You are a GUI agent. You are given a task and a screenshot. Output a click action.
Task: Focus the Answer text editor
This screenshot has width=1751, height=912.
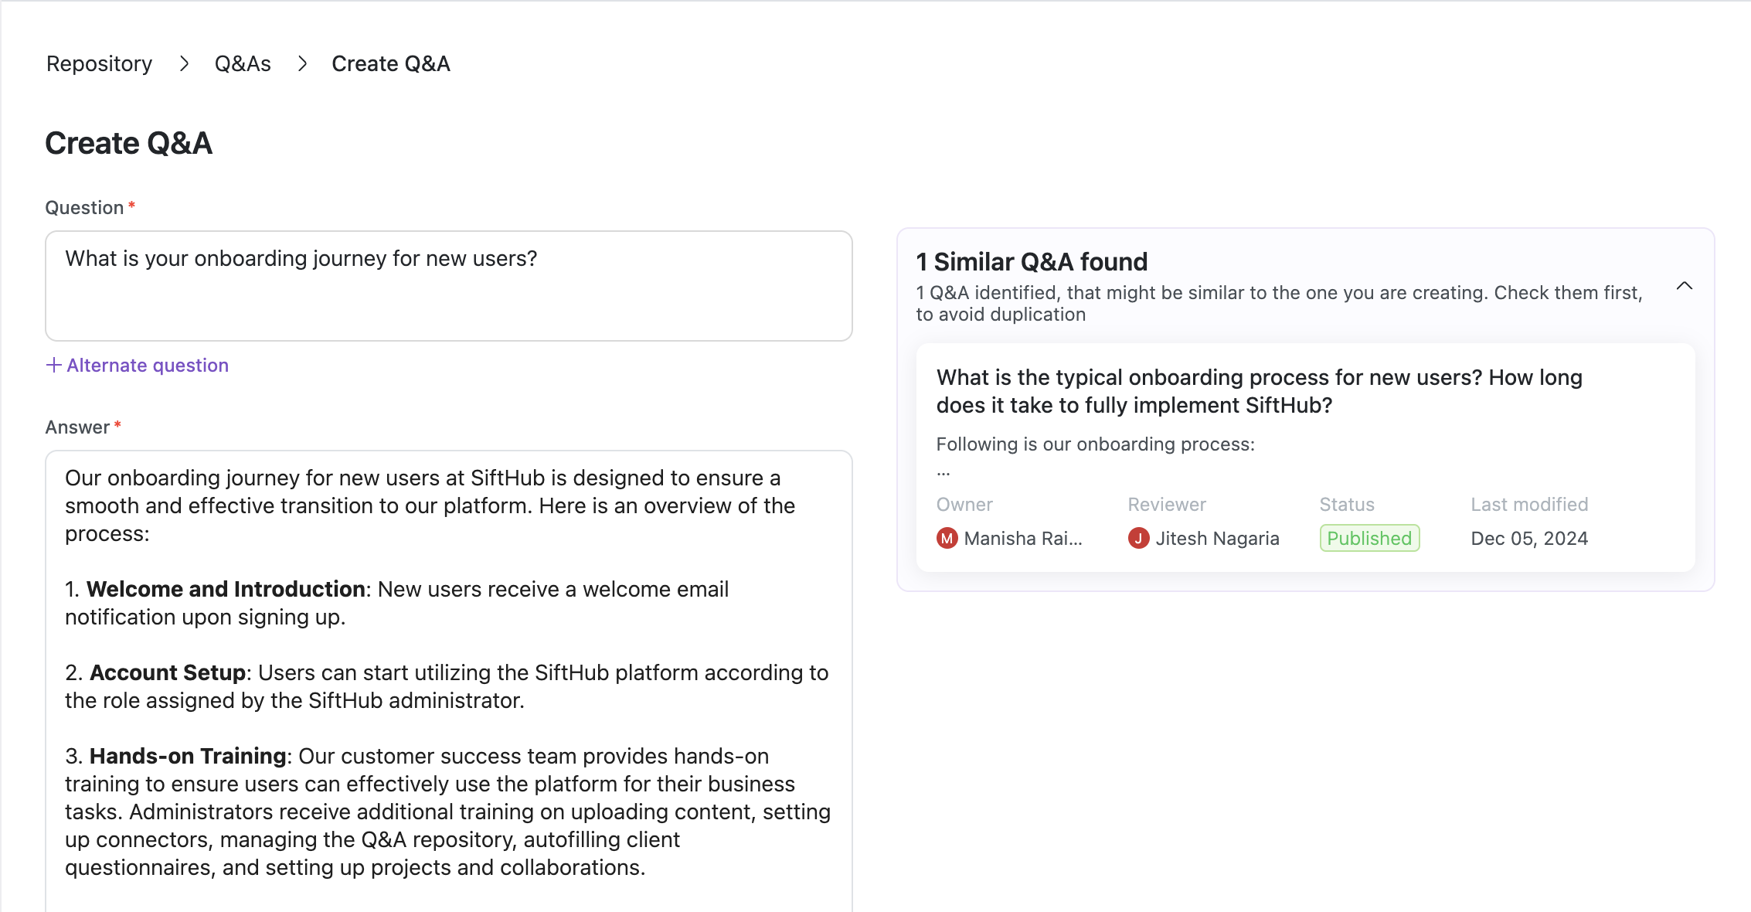tap(448, 680)
